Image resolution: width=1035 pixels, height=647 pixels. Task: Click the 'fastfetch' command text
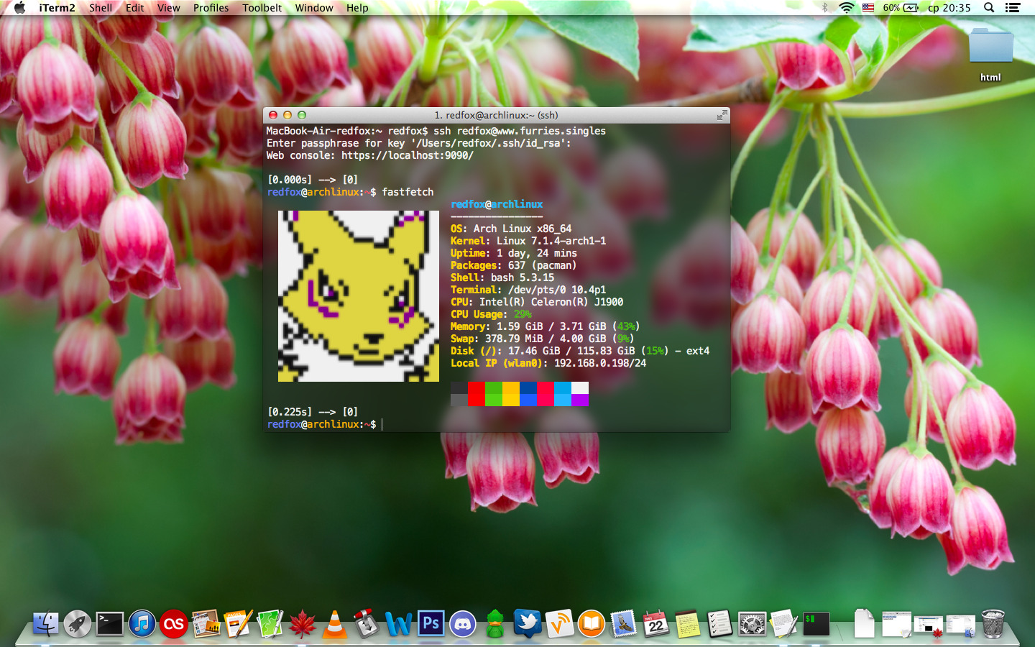pyautogui.click(x=408, y=192)
